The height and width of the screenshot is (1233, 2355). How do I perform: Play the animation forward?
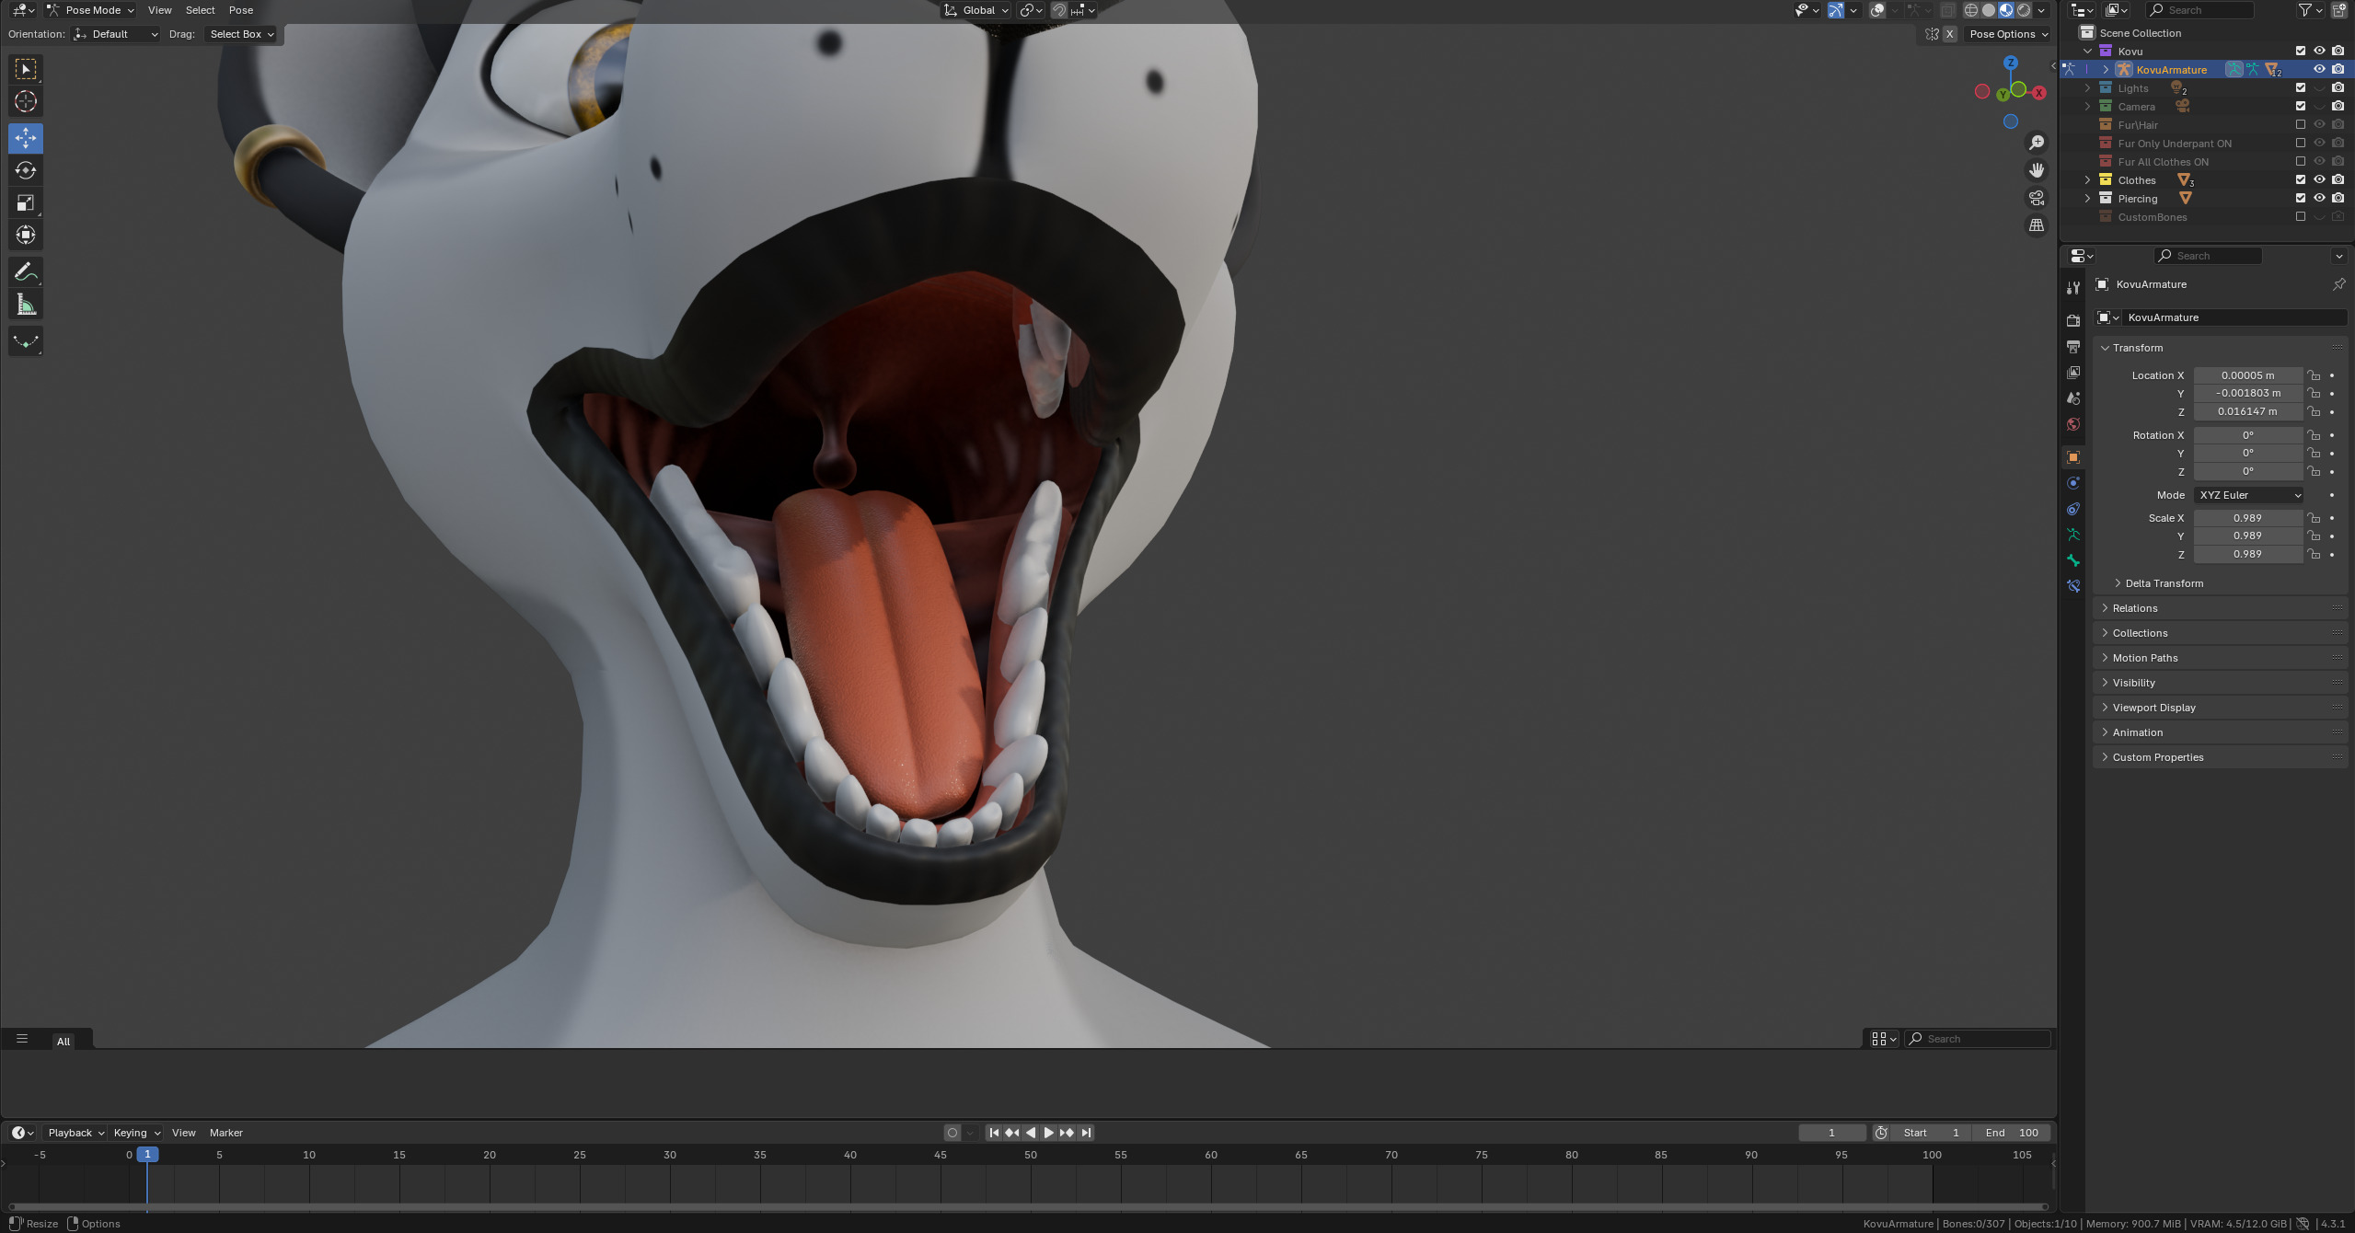pyautogui.click(x=1048, y=1133)
